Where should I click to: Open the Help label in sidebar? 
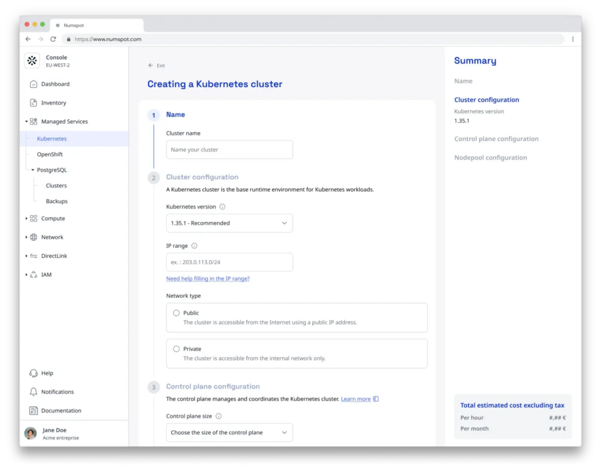47,373
